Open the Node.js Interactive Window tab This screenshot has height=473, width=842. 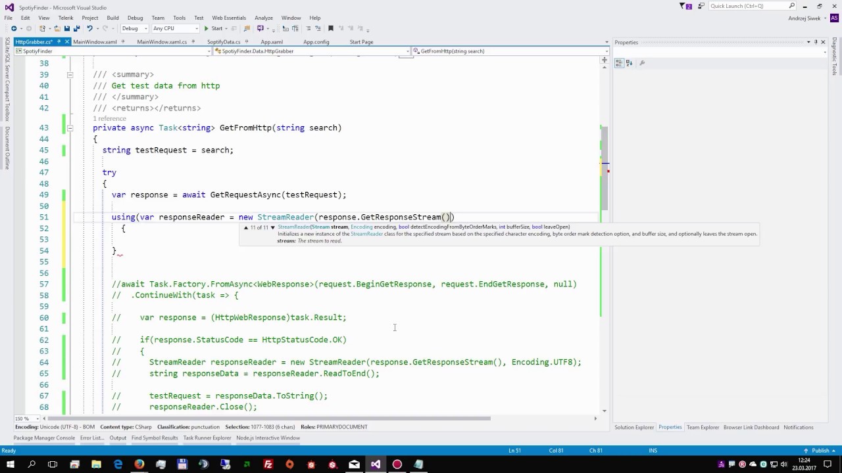268,438
